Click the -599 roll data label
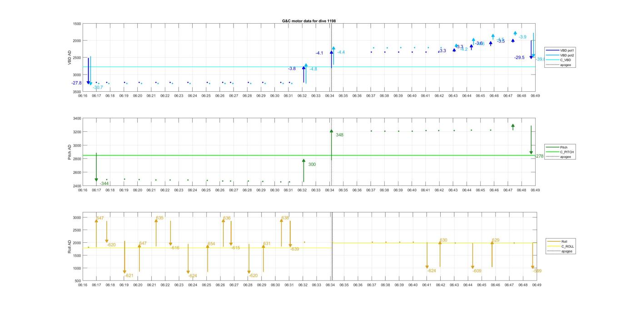 point(537,271)
